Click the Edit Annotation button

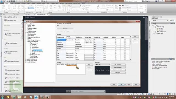(118, 67)
